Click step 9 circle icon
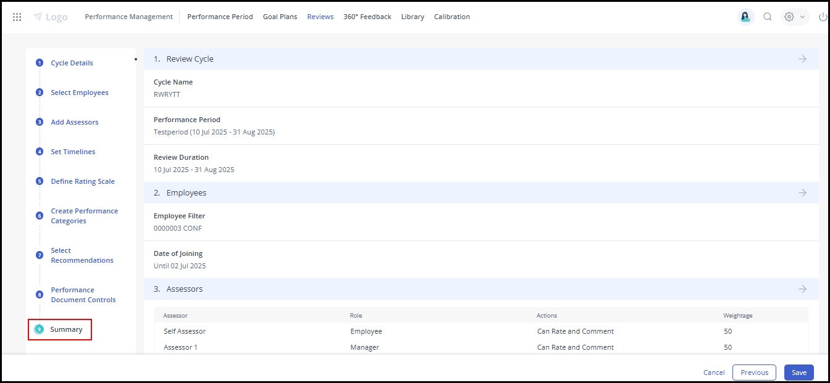Viewport: 830px width, 383px height. pos(39,329)
